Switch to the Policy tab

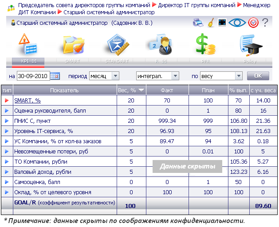click(x=250, y=61)
